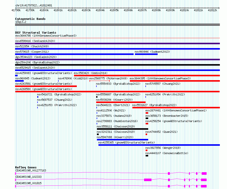Click the nsv6112506 (Wu2021) label
This screenshot has width=227, height=189.
tap(111, 110)
